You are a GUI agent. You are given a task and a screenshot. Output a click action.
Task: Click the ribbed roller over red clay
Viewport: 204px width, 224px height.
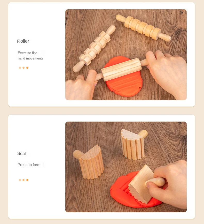click(121, 70)
